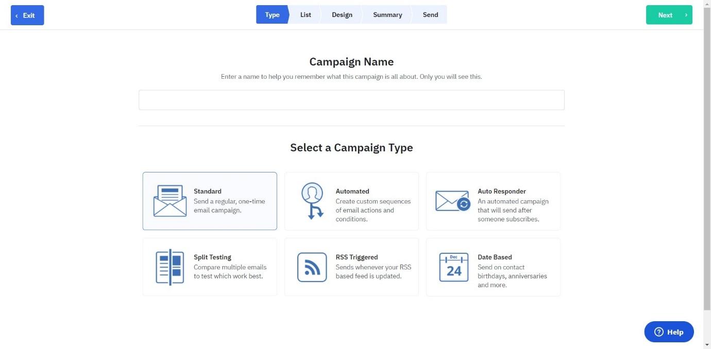
Task: Focus the Campaign Name input field
Action: (351, 100)
